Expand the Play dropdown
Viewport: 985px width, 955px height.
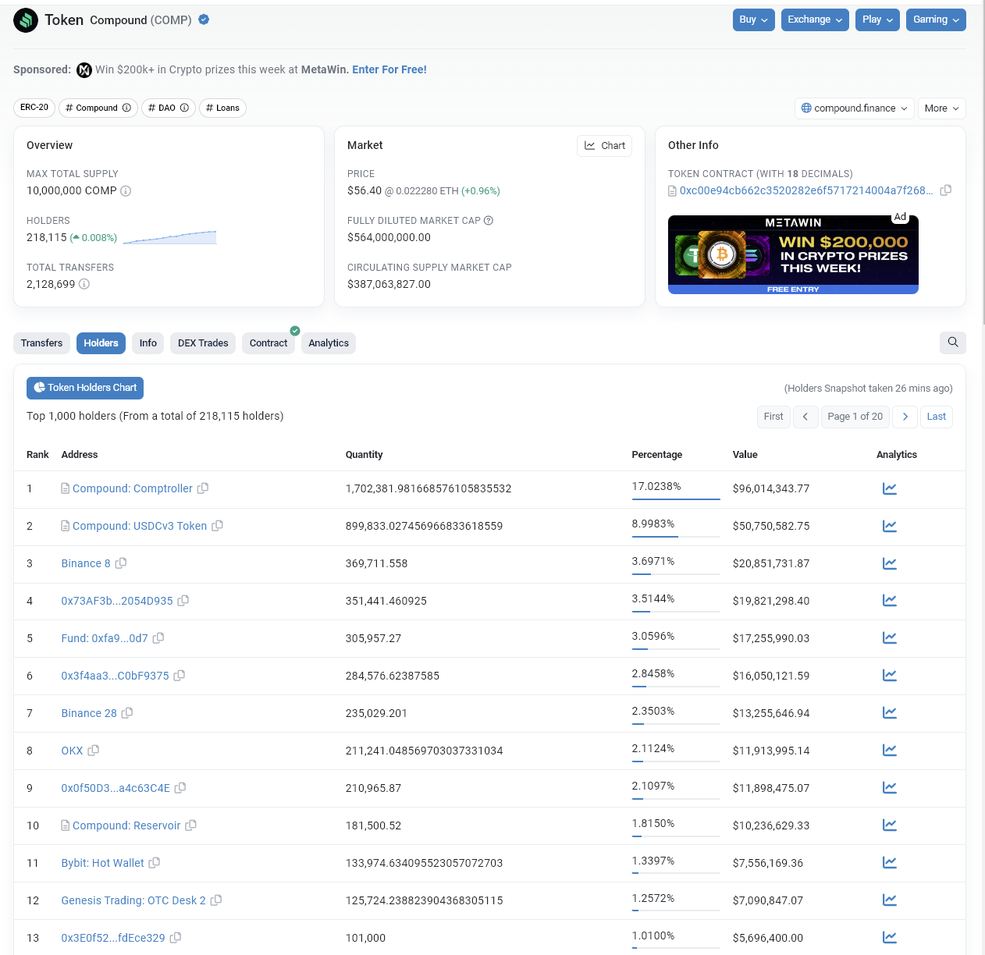click(x=878, y=20)
